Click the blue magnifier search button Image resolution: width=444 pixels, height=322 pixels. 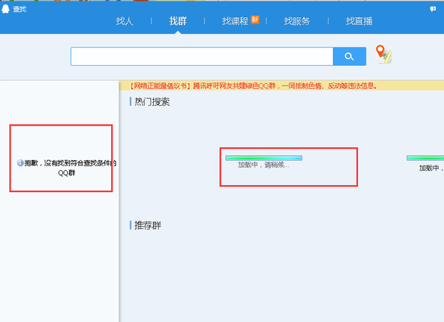pos(349,57)
